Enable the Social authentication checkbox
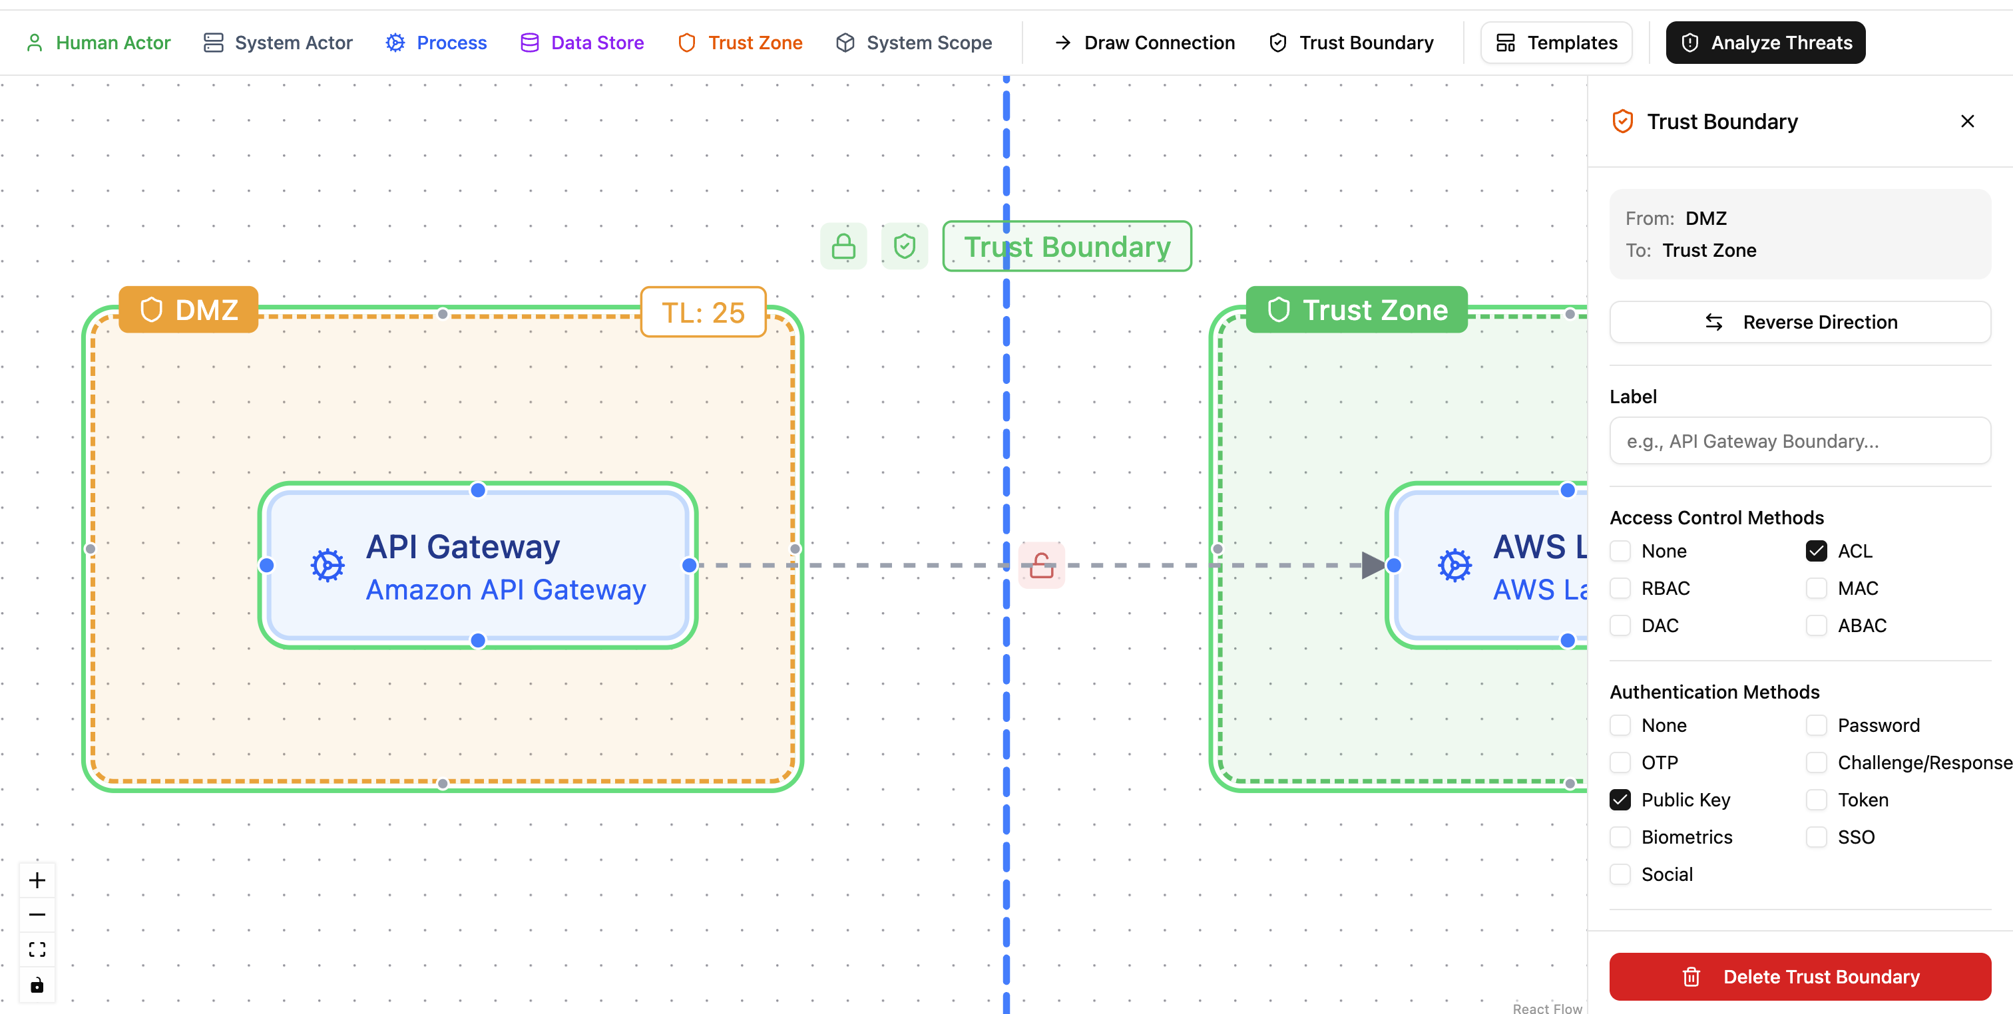The width and height of the screenshot is (2013, 1014). tap(1620, 874)
